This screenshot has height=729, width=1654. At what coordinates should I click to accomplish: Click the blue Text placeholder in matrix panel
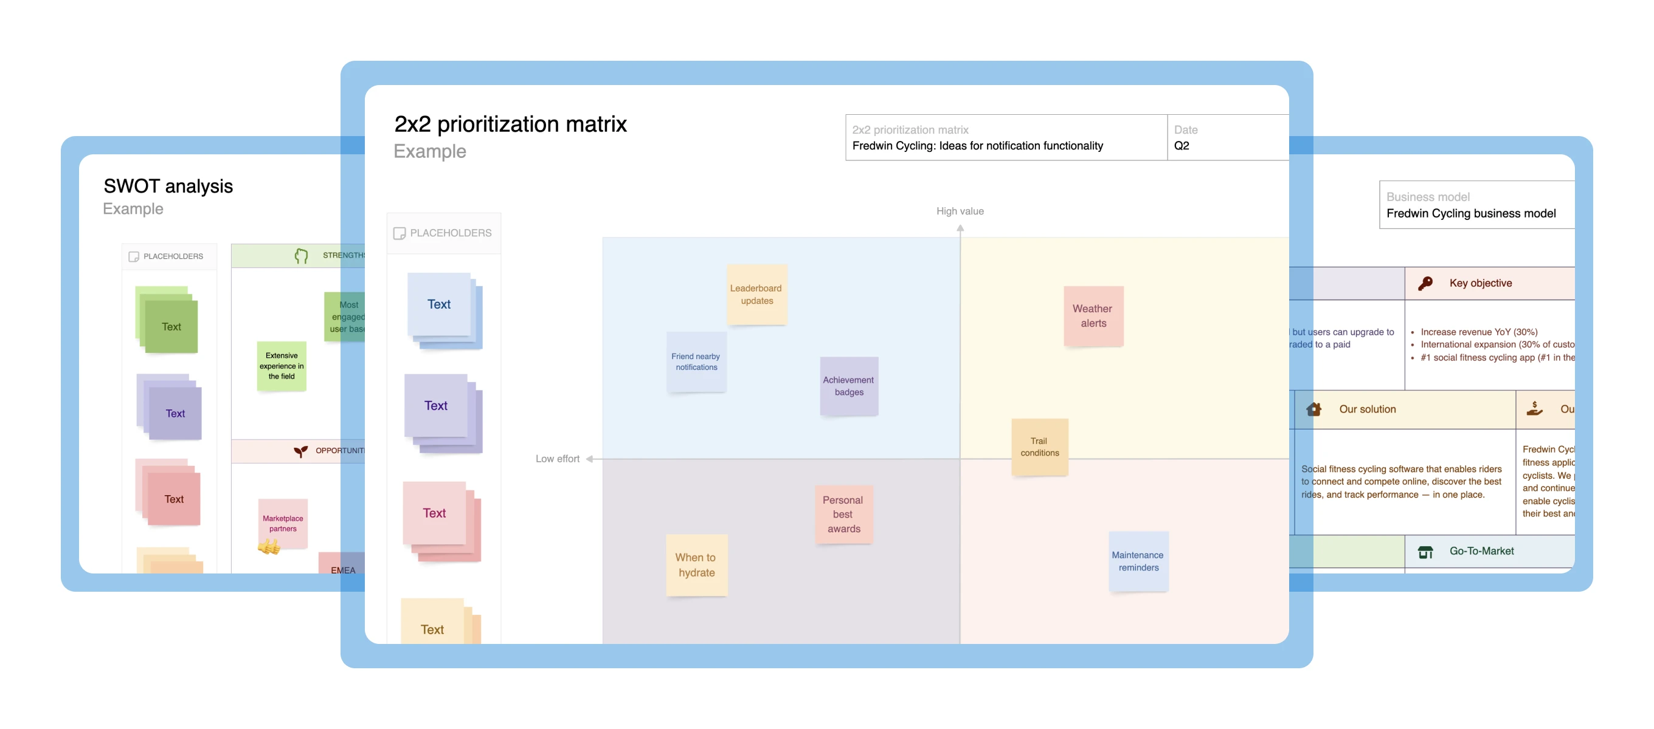pyautogui.click(x=439, y=304)
